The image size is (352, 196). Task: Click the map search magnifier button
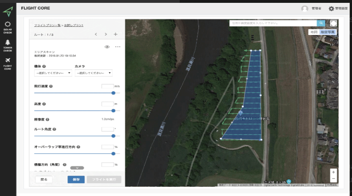[x=321, y=24]
